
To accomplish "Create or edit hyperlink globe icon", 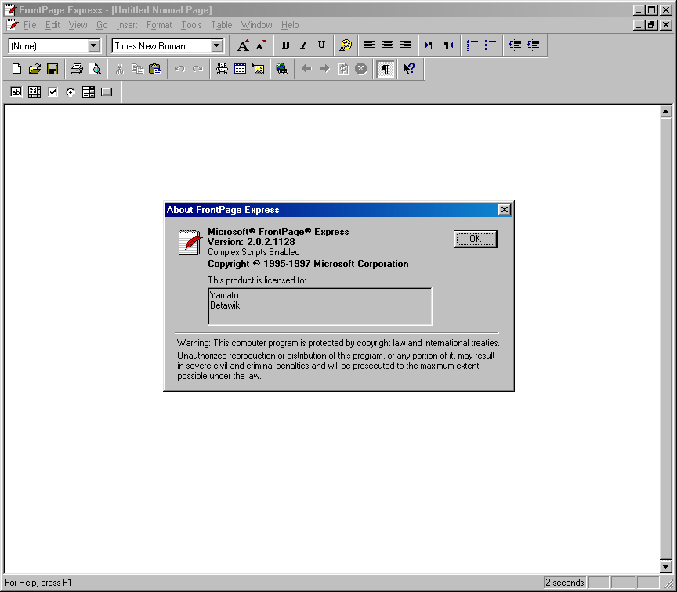I will (x=282, y=69).
